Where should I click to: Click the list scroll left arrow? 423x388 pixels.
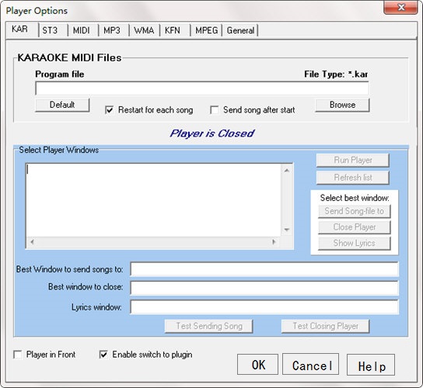tap(32, 242)
